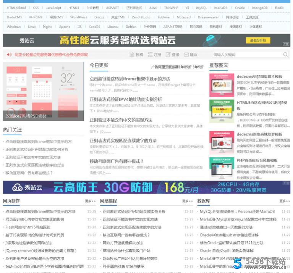The image size is (293, 273).
Task: Open 基于JS实现限时抢购倒计时间表代码 article
Action: pyautogui.click(x=35, y=235)
